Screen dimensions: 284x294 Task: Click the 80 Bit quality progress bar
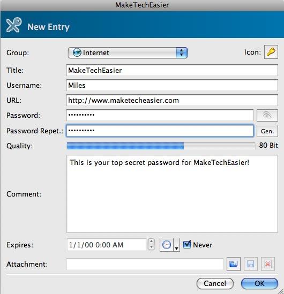pyautogui.click(x=161, y=146)
